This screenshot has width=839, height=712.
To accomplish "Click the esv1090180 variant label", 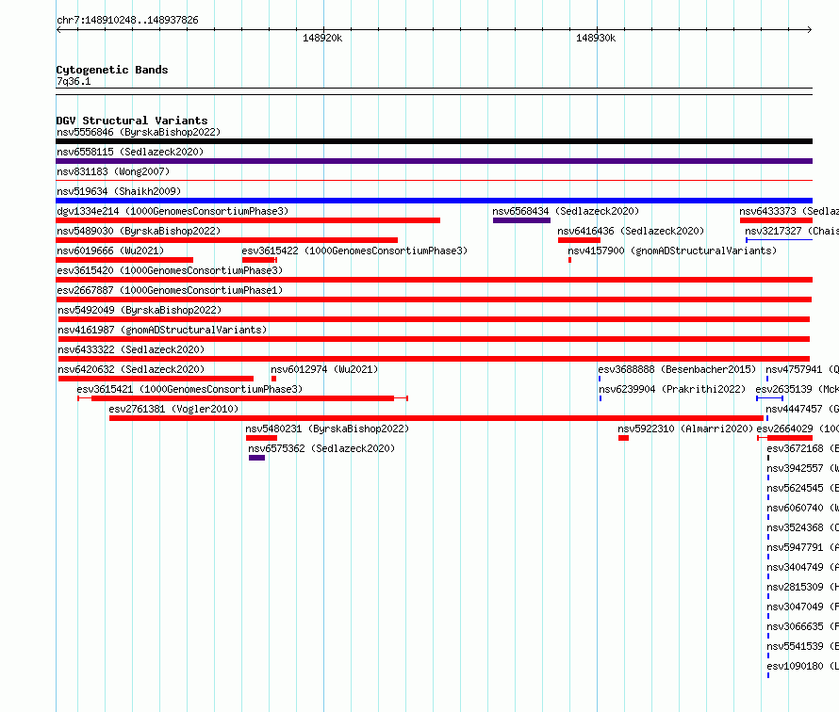I will (802, 666).
